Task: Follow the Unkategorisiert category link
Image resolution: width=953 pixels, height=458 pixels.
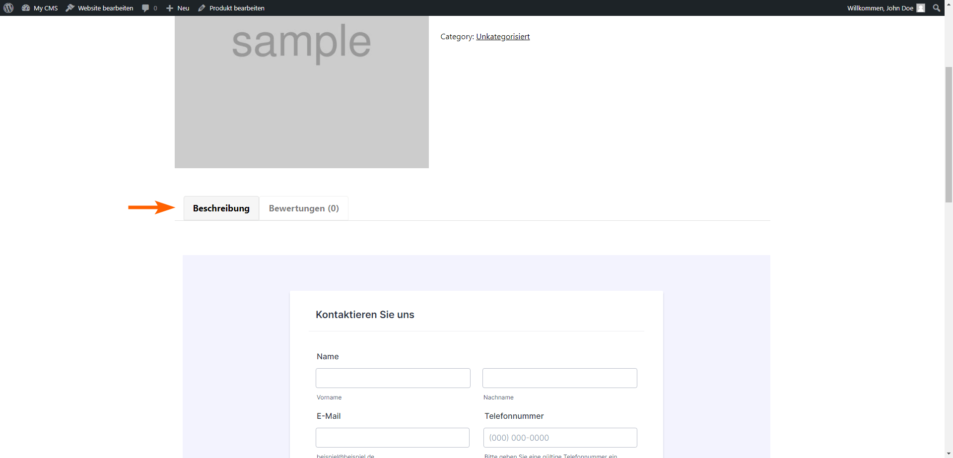Action: [x=503, y=36]
